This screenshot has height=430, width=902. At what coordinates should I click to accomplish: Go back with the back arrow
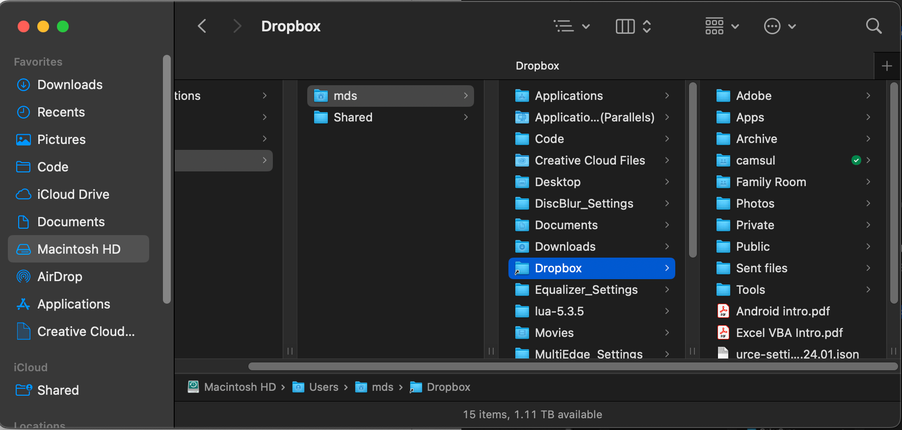pos(202,26)
